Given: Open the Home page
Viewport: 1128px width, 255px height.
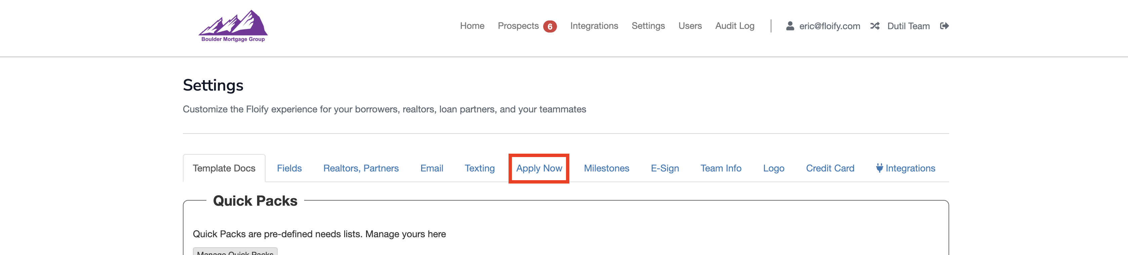Looking at the screenshot, I should coord(472,26).
